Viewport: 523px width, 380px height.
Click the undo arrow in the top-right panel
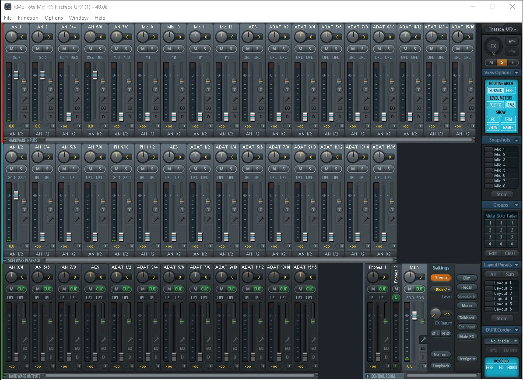pos(512,41)
